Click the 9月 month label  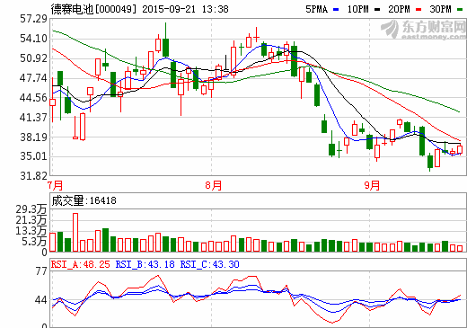(372, 185)
